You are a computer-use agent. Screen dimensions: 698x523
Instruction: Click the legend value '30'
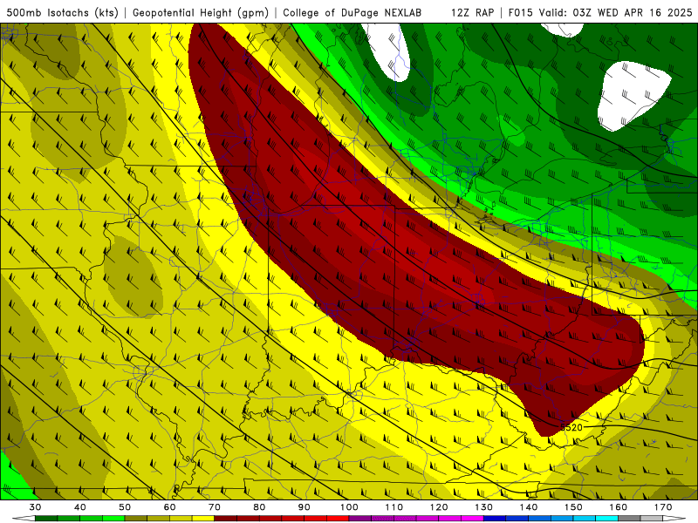[x=35, y=507]
